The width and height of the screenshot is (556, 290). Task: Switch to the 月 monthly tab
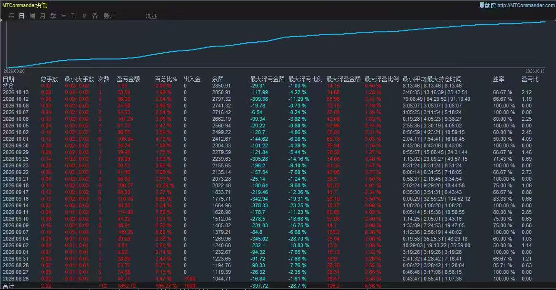click(x=42, y=16)
